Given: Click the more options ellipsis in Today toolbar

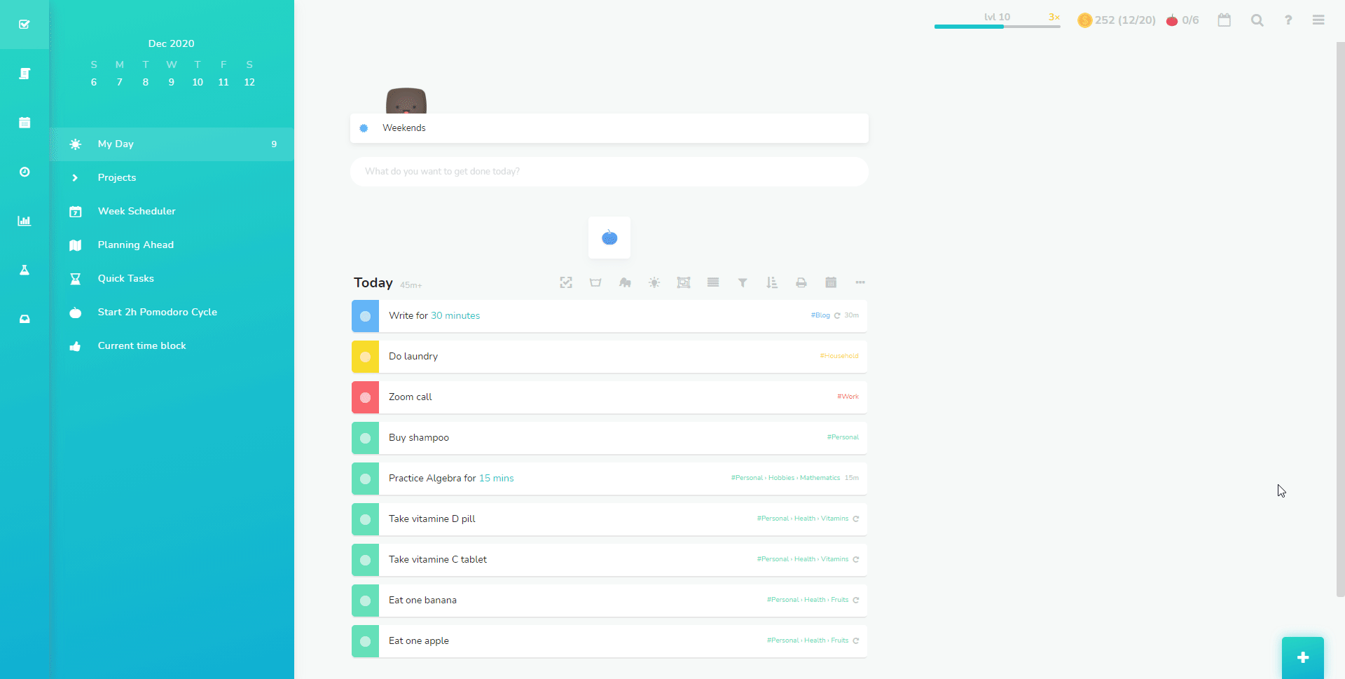Looking at the screenshot, I should point(860,282).
